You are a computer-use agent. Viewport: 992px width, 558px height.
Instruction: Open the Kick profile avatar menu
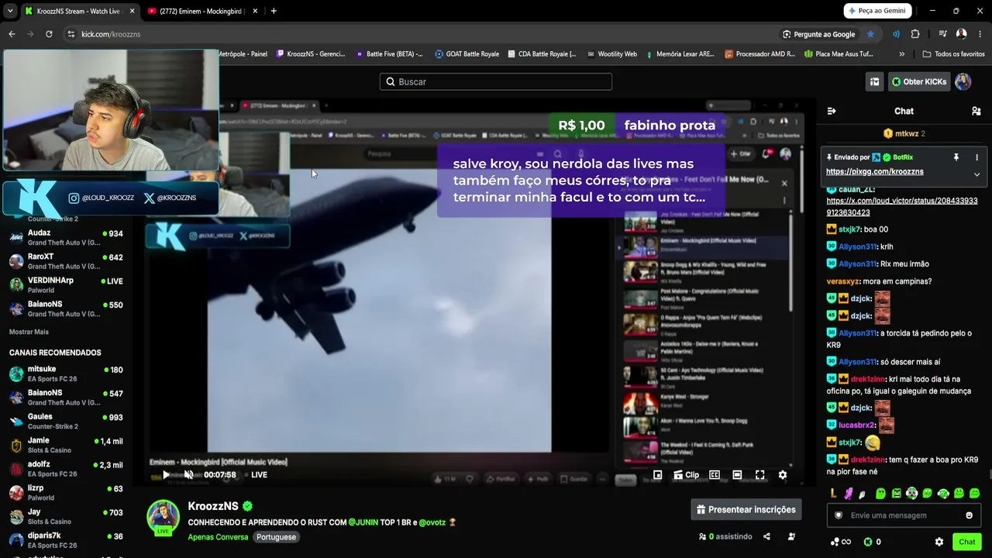(963, 81)
